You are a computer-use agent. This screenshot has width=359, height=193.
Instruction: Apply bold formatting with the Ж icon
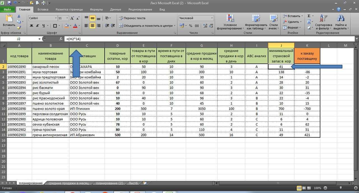pyautogui.click(x=32, y=25)
